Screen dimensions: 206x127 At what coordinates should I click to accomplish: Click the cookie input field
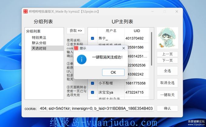tap(97, 108)
